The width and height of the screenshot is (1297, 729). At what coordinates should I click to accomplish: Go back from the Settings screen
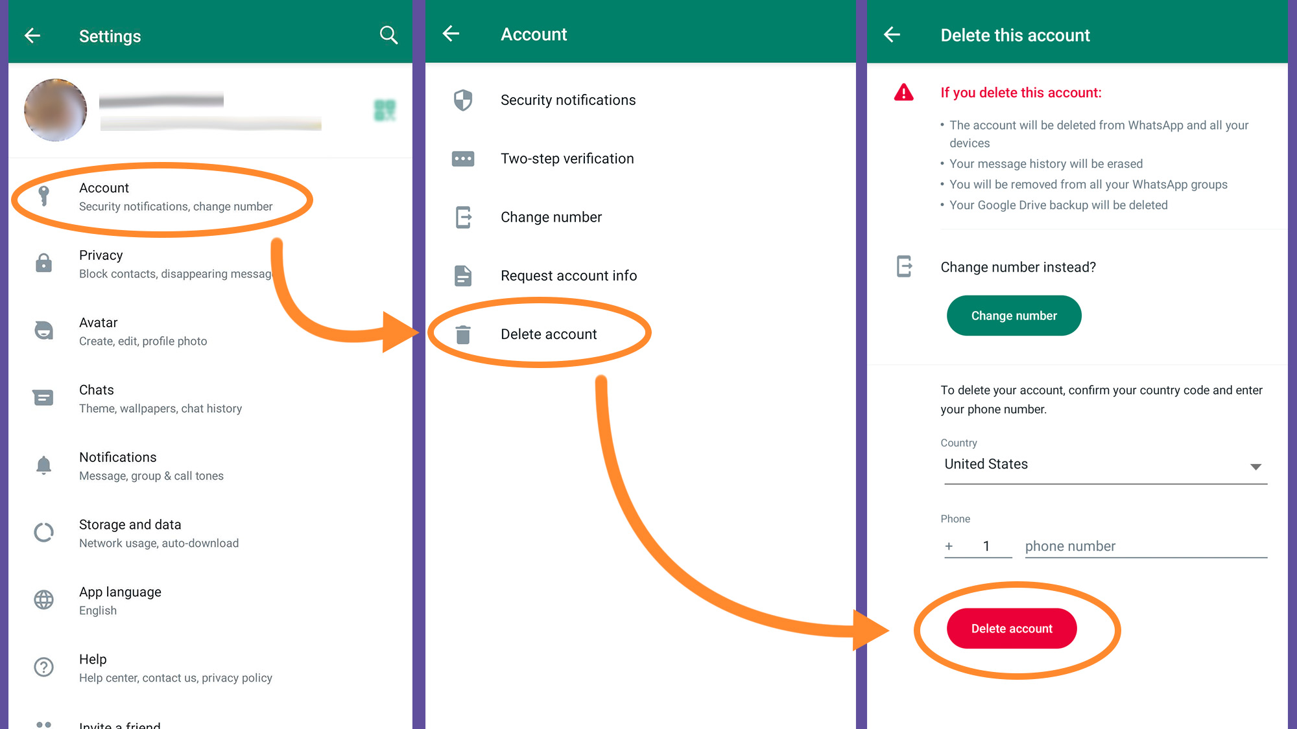pos(32,36)
